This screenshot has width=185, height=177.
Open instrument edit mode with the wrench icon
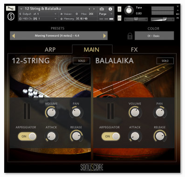pyautogui.click(x=11, y=8)
